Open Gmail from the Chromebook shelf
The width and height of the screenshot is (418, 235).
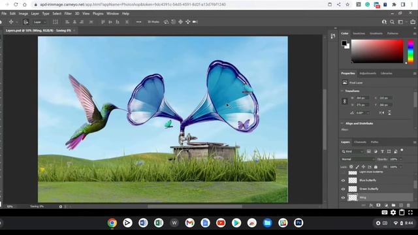[189, 223]
